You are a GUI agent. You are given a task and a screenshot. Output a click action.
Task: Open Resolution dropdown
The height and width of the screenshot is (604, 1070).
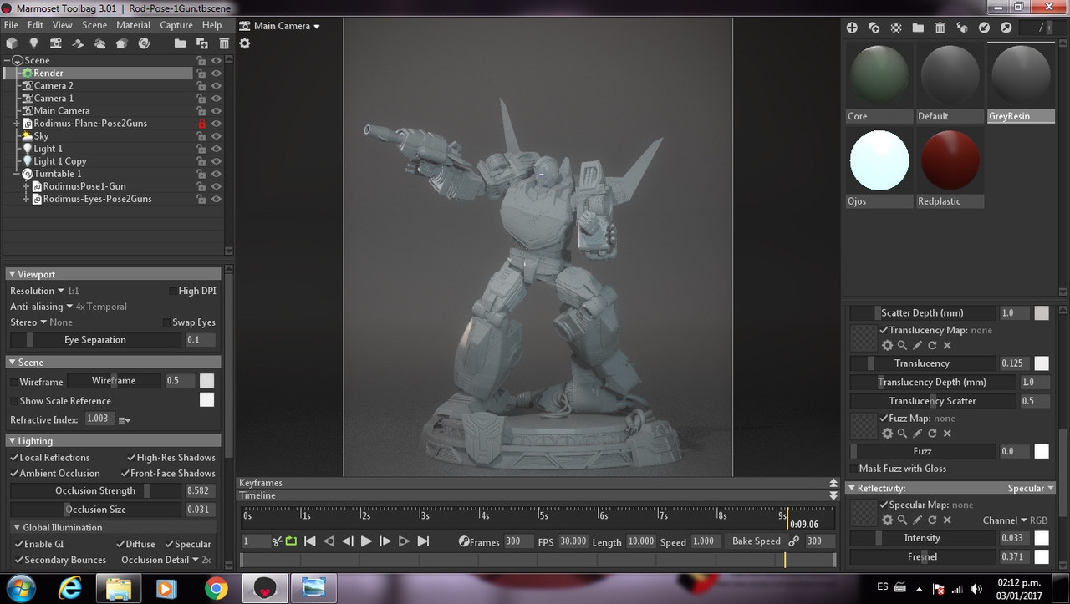point(38,291)
